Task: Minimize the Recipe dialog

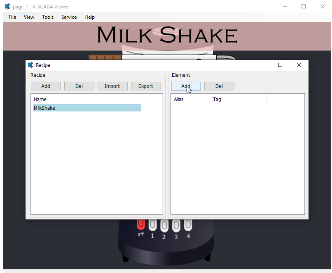Action: point(262,65)
